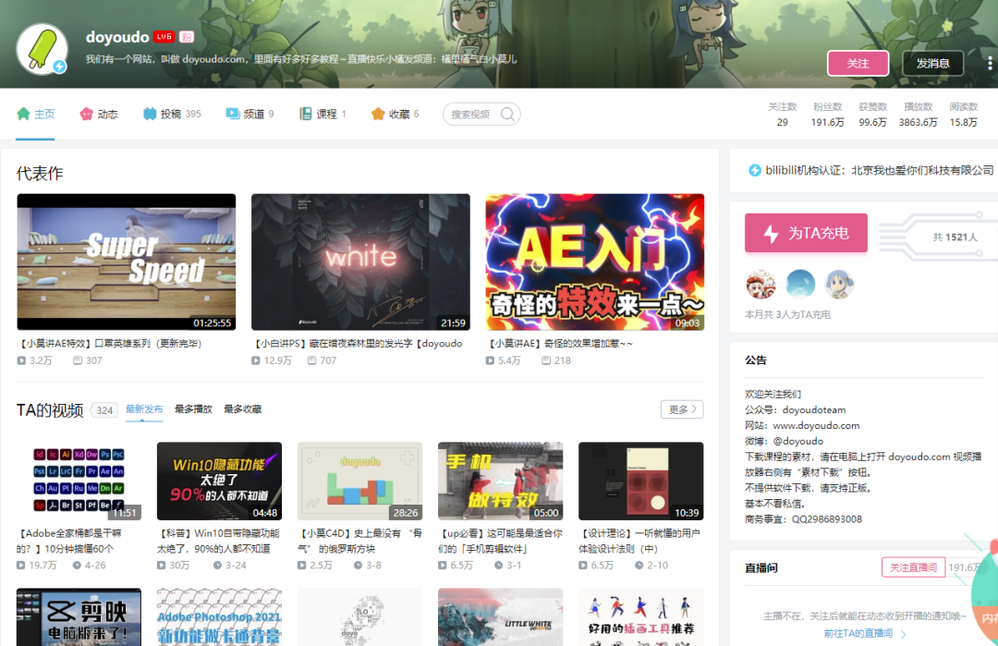Click the www.doyoudo.com website text
Screen dimensions: 998x646
816,425
